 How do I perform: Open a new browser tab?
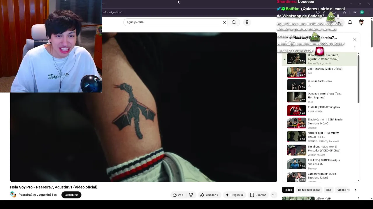point(103,4)
